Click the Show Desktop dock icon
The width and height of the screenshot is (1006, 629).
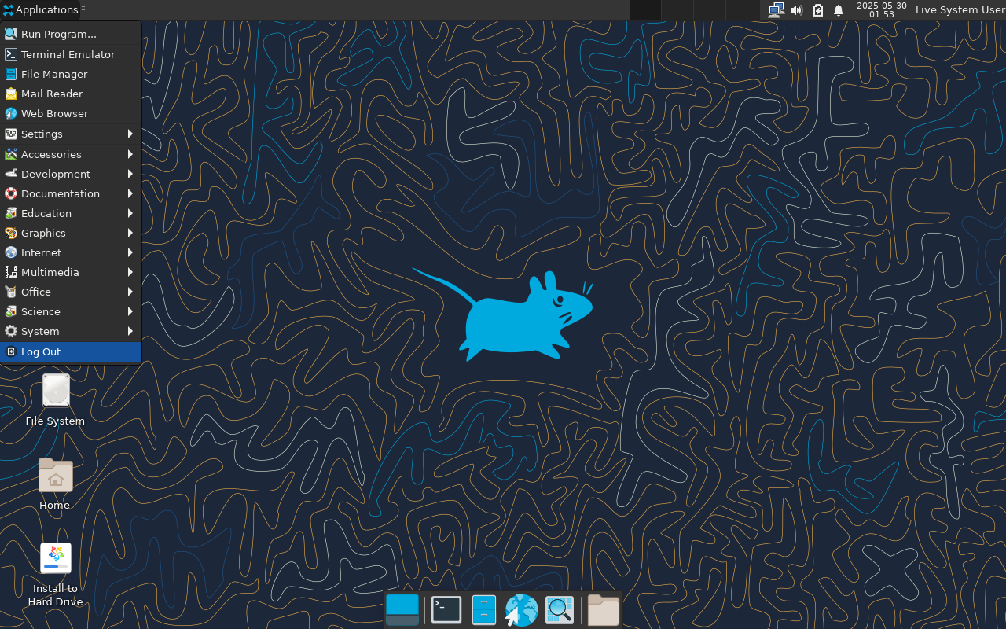pyautogui.click(x=402, y=610)
